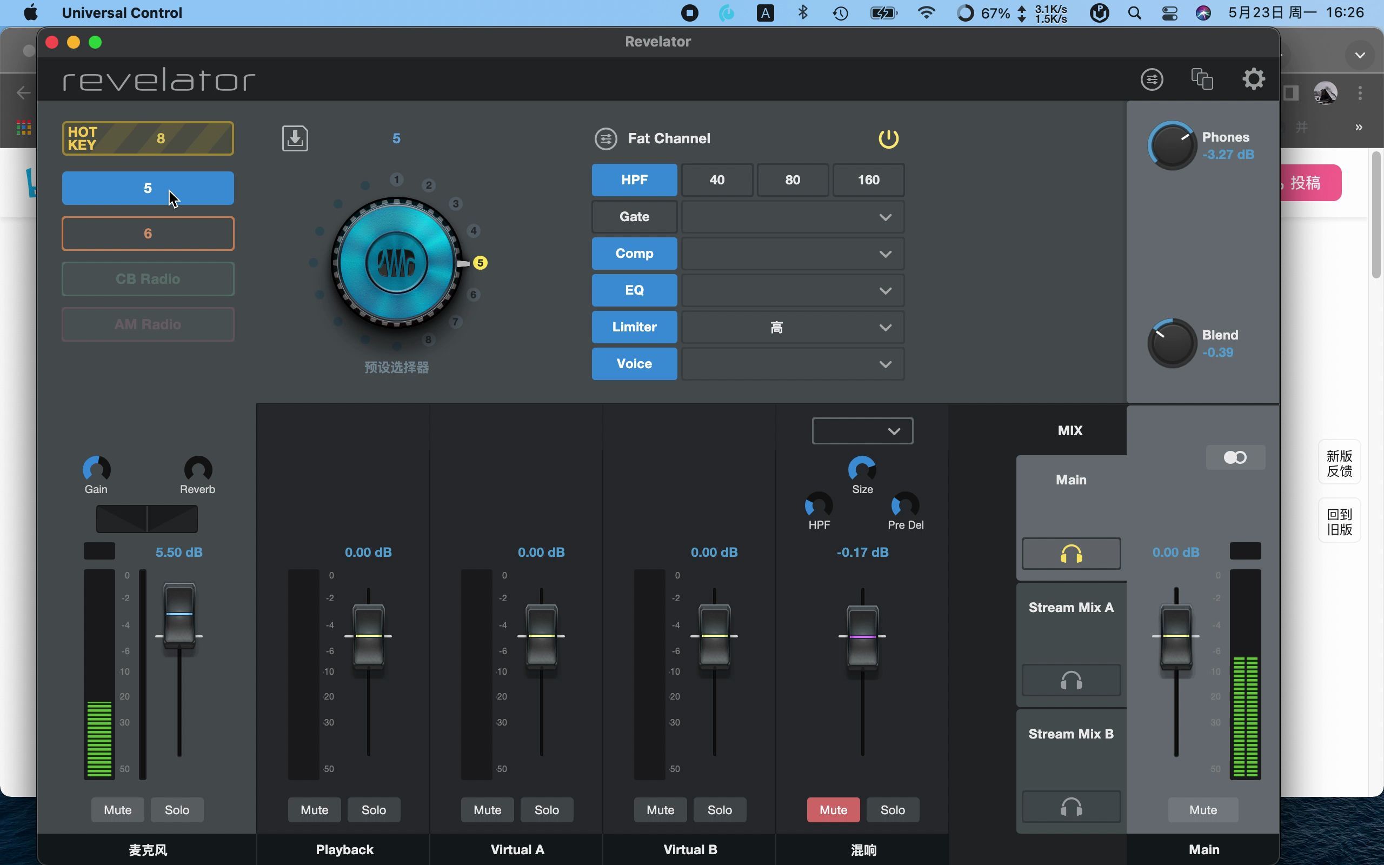Open Revelator settings gear
Viewport: 1384px width, 865px height.
[x=1254, y=79]
